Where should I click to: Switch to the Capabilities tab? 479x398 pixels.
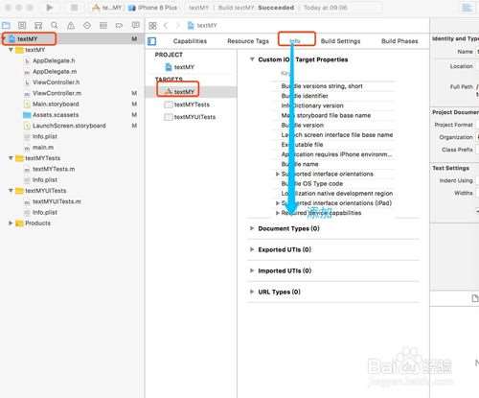click(190, 41)
